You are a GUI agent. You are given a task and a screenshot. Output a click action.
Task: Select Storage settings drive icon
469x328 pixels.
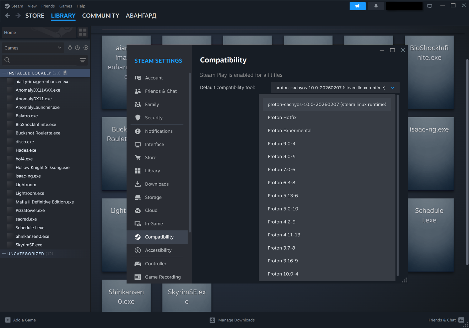(138, 197)
